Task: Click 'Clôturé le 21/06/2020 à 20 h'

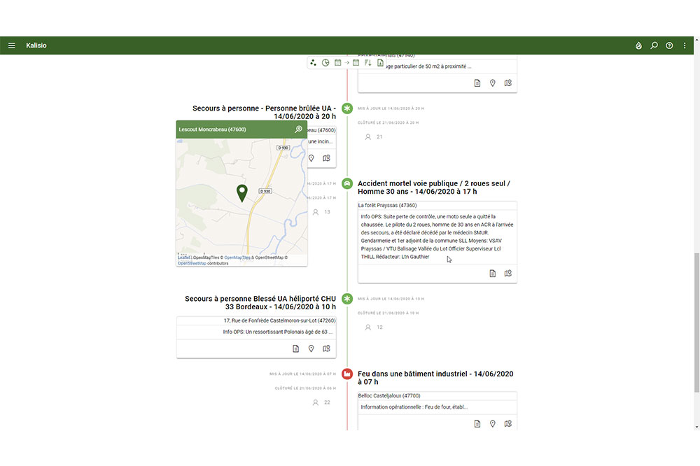Action: click(388, 122)
